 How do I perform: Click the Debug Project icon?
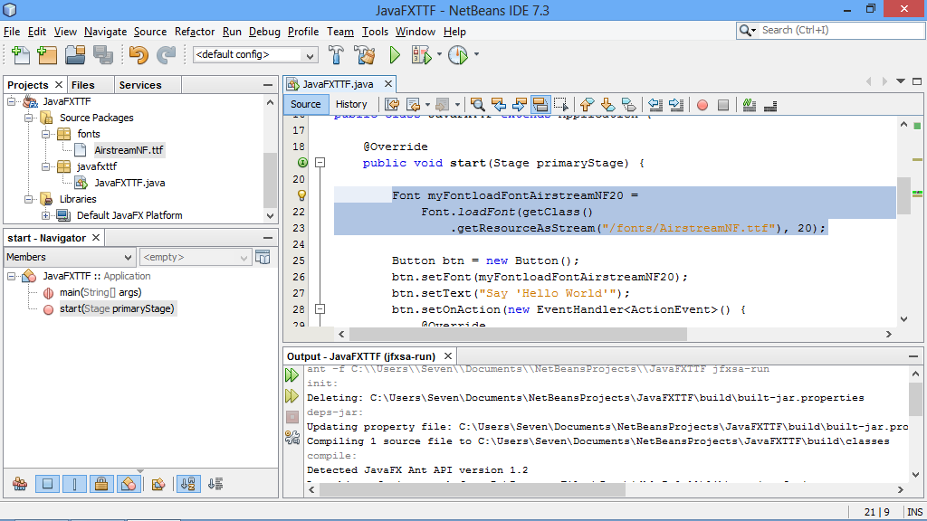pos(422,55)
